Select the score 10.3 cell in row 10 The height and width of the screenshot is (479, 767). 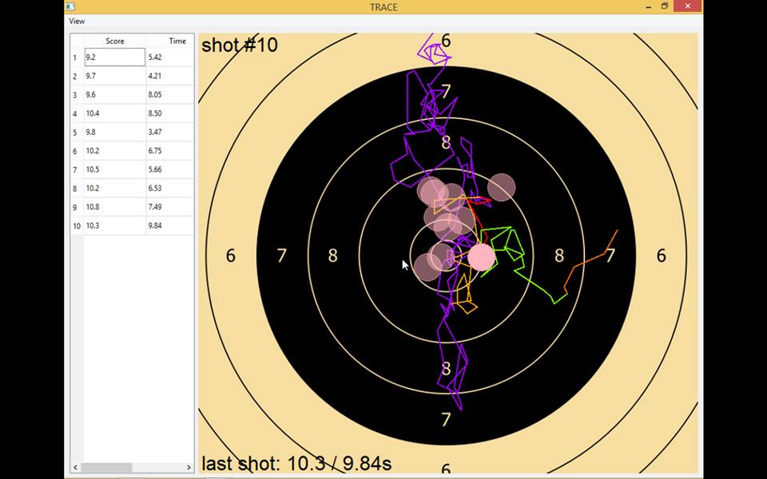tap(114, 226)
